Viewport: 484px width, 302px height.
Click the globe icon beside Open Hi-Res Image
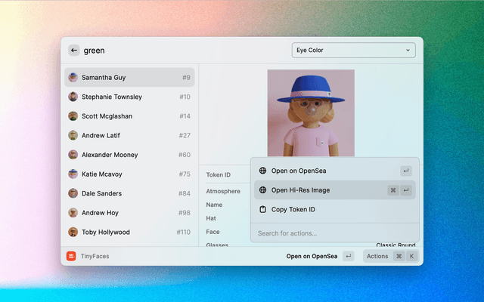[x=262, y=190]
